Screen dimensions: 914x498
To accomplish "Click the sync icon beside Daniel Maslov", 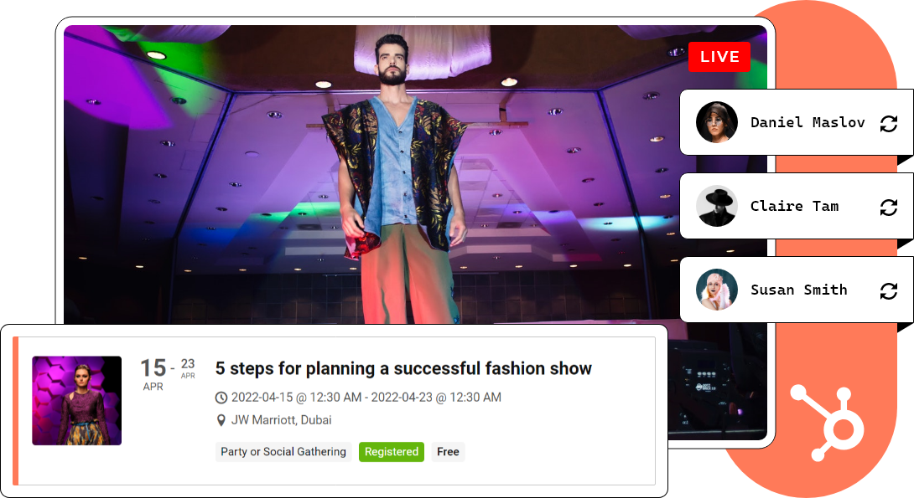I will pyautogui.click(x=888, y=123).
